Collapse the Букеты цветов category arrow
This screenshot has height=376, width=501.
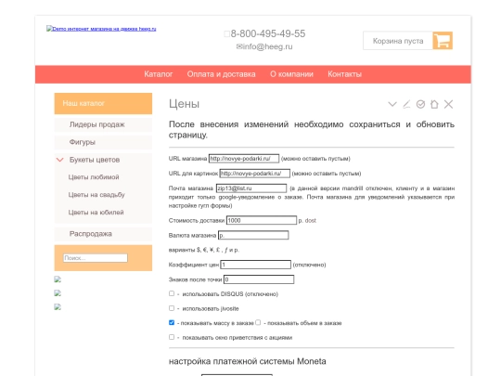(x=59, y=160)
